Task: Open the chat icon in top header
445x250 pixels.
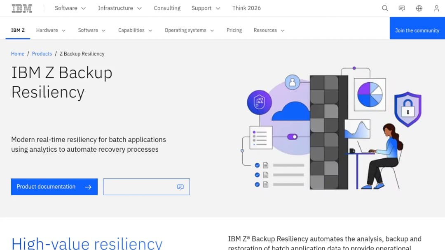Action: (402, 8)
